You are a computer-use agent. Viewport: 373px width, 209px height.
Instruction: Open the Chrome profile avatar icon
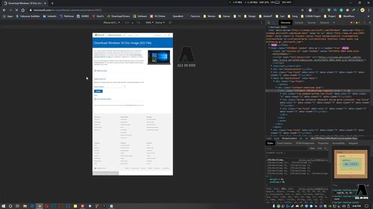[x=363, y=10]
